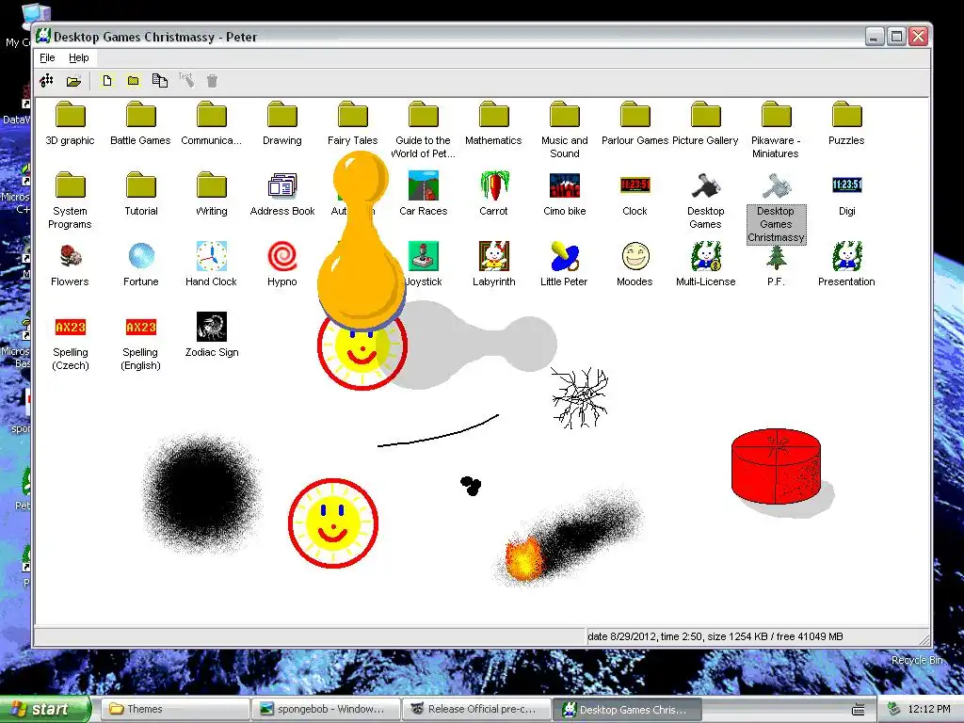Select the Cimo bike program icon
The width and height of the screenshot is (964, 723).
(x=565, y=185)
